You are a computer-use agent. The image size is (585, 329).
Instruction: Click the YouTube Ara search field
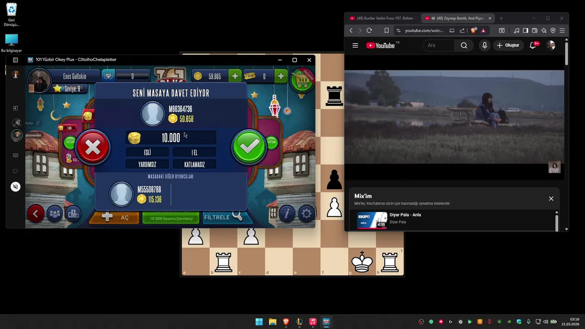pyautogui.click(x=439, y=45)
